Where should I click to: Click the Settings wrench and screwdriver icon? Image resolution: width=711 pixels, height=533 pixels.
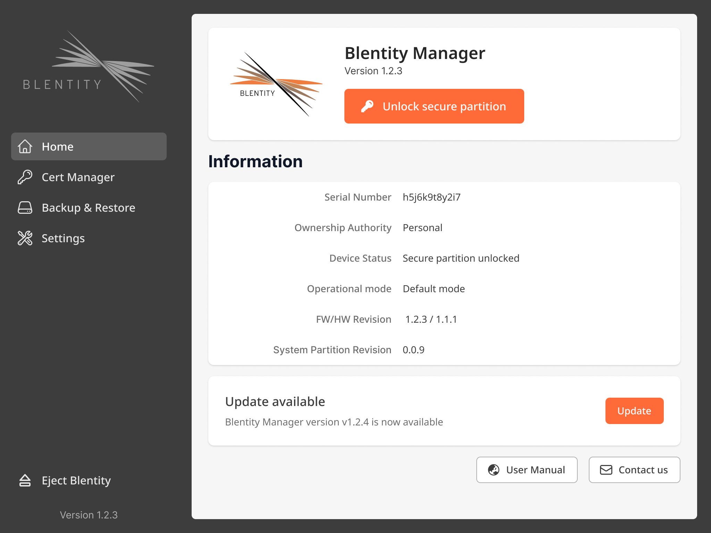point(25,238)
